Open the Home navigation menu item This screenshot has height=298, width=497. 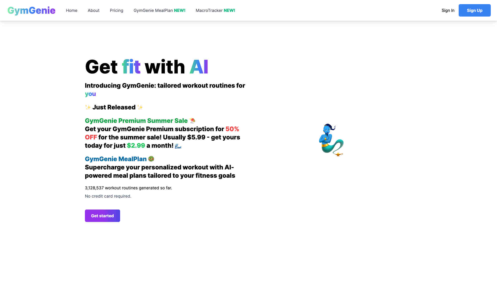pyautogui.click(x=71, y=10)
